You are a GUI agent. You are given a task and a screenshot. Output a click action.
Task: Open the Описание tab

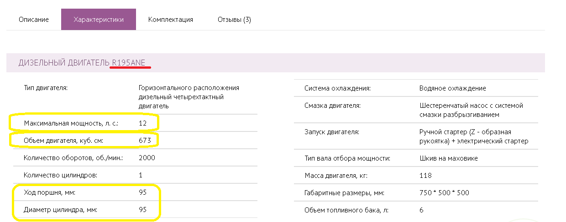click(34, 20)
